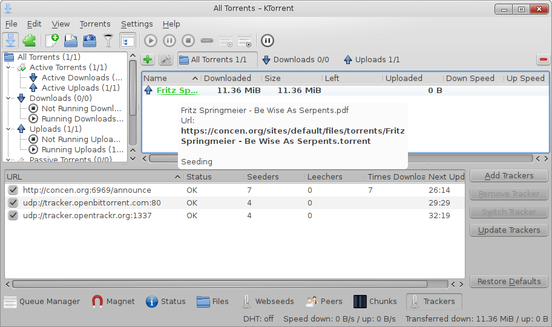
Task: Open the View menu
Action: pos(61,24)
